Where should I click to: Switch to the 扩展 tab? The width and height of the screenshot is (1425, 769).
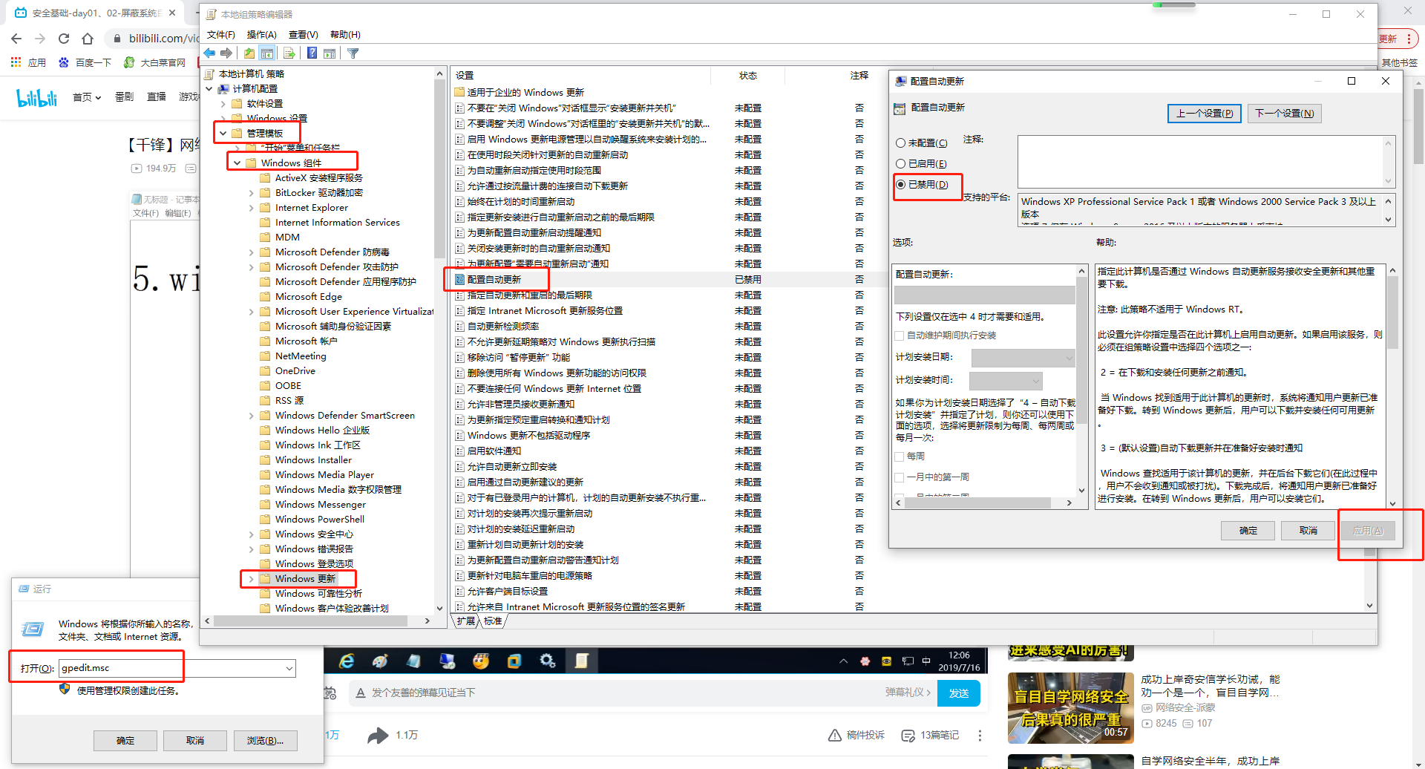[465, 621]
